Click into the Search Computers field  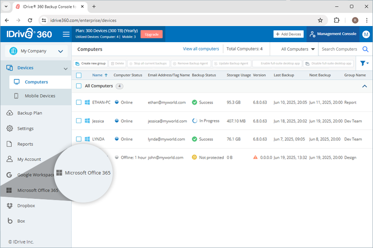(x=339, y=49)
